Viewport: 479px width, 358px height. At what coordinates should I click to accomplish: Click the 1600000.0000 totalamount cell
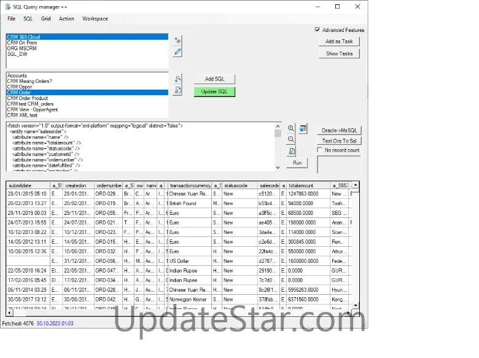pos(308,261)
